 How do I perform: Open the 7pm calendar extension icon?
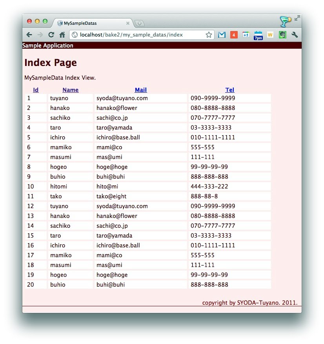tap(258, 35)
